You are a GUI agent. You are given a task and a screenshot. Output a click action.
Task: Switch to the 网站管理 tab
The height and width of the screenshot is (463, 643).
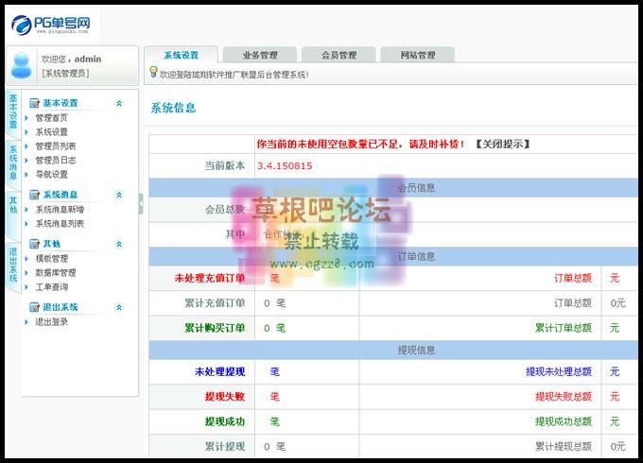pos(417,55)
